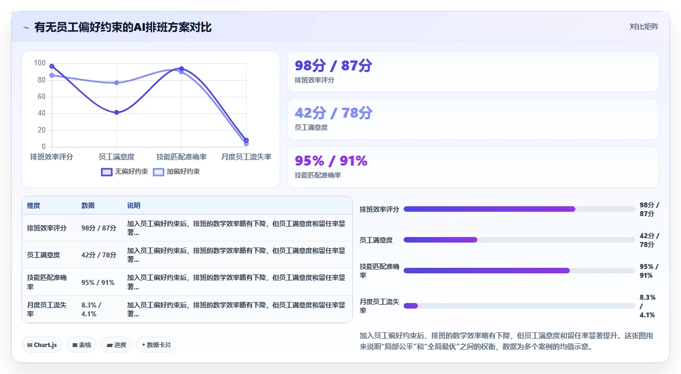Click the 月度员工流失率 progress bar

(x=519, y=306)
